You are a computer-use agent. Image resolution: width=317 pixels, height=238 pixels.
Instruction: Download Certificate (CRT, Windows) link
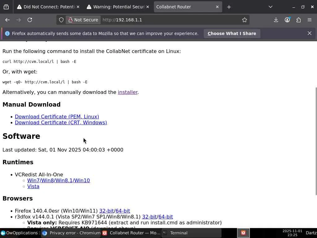point(61,122)
